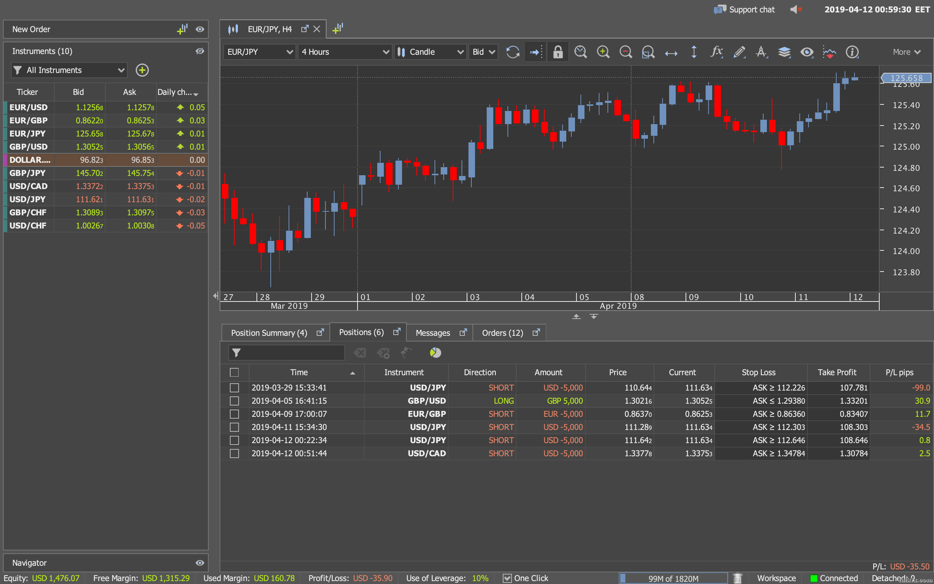The width and height of the screenshot is (934, 584).
Task: Click the time-range magnifier clock icon
Action: coord(580,52)
